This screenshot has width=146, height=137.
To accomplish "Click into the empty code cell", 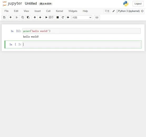I will coord(81,44).
